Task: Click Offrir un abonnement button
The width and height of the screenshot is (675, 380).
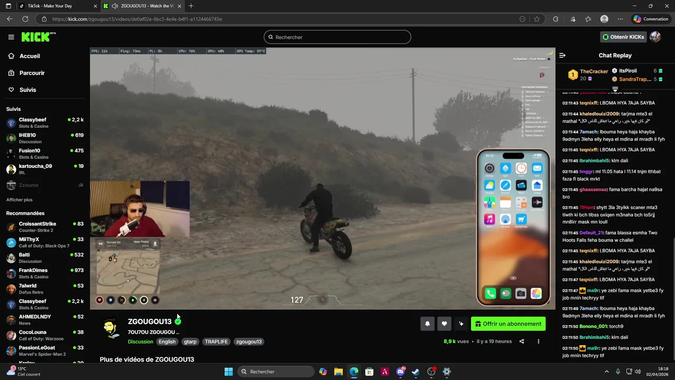Action: coord(508,324)
